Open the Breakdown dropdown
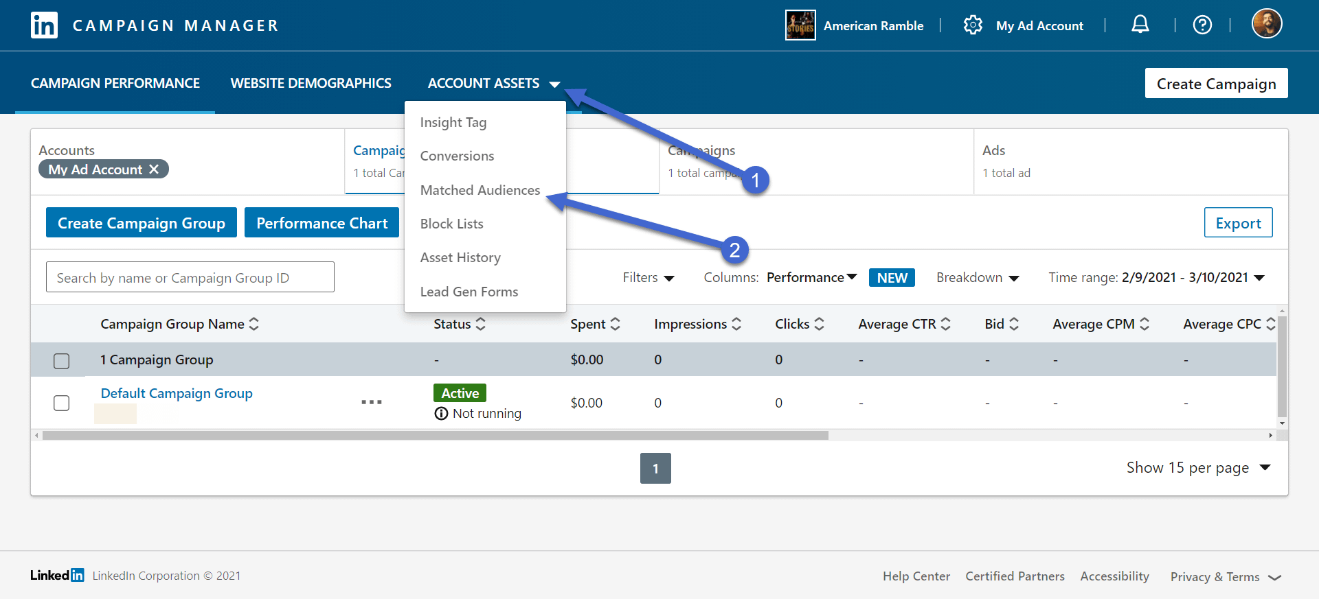 coord(978,277)
